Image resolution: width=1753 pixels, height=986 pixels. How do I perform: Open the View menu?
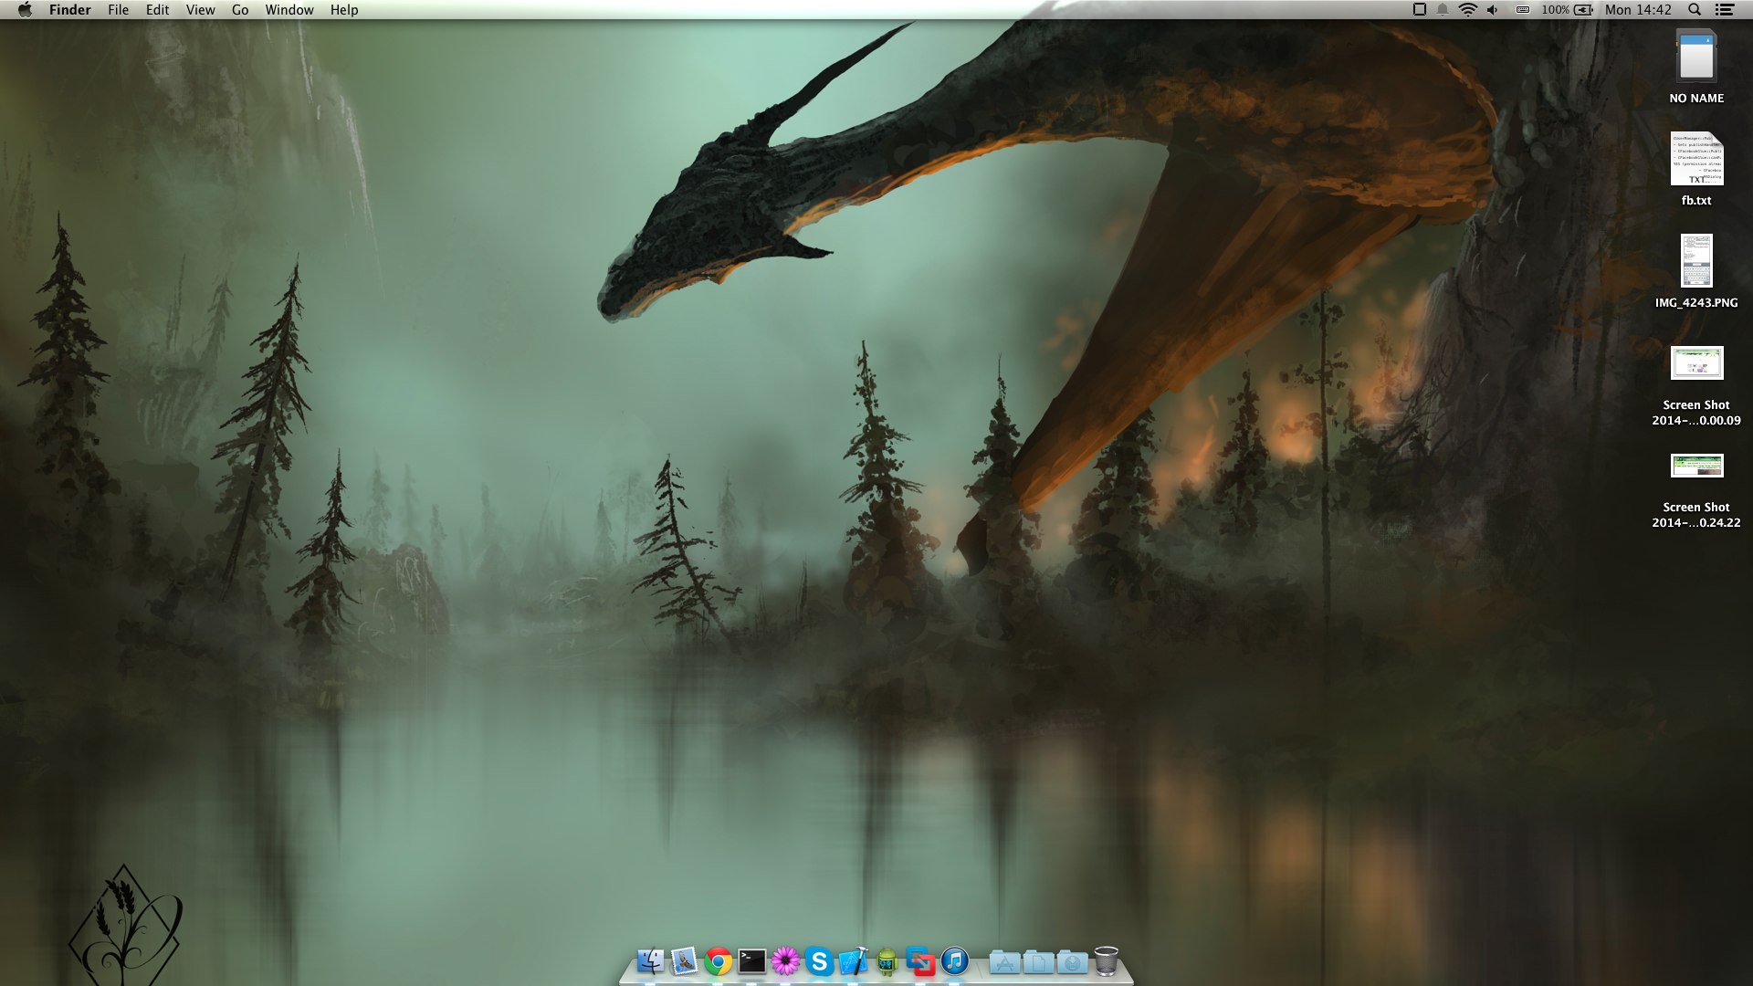coord(200,10)
